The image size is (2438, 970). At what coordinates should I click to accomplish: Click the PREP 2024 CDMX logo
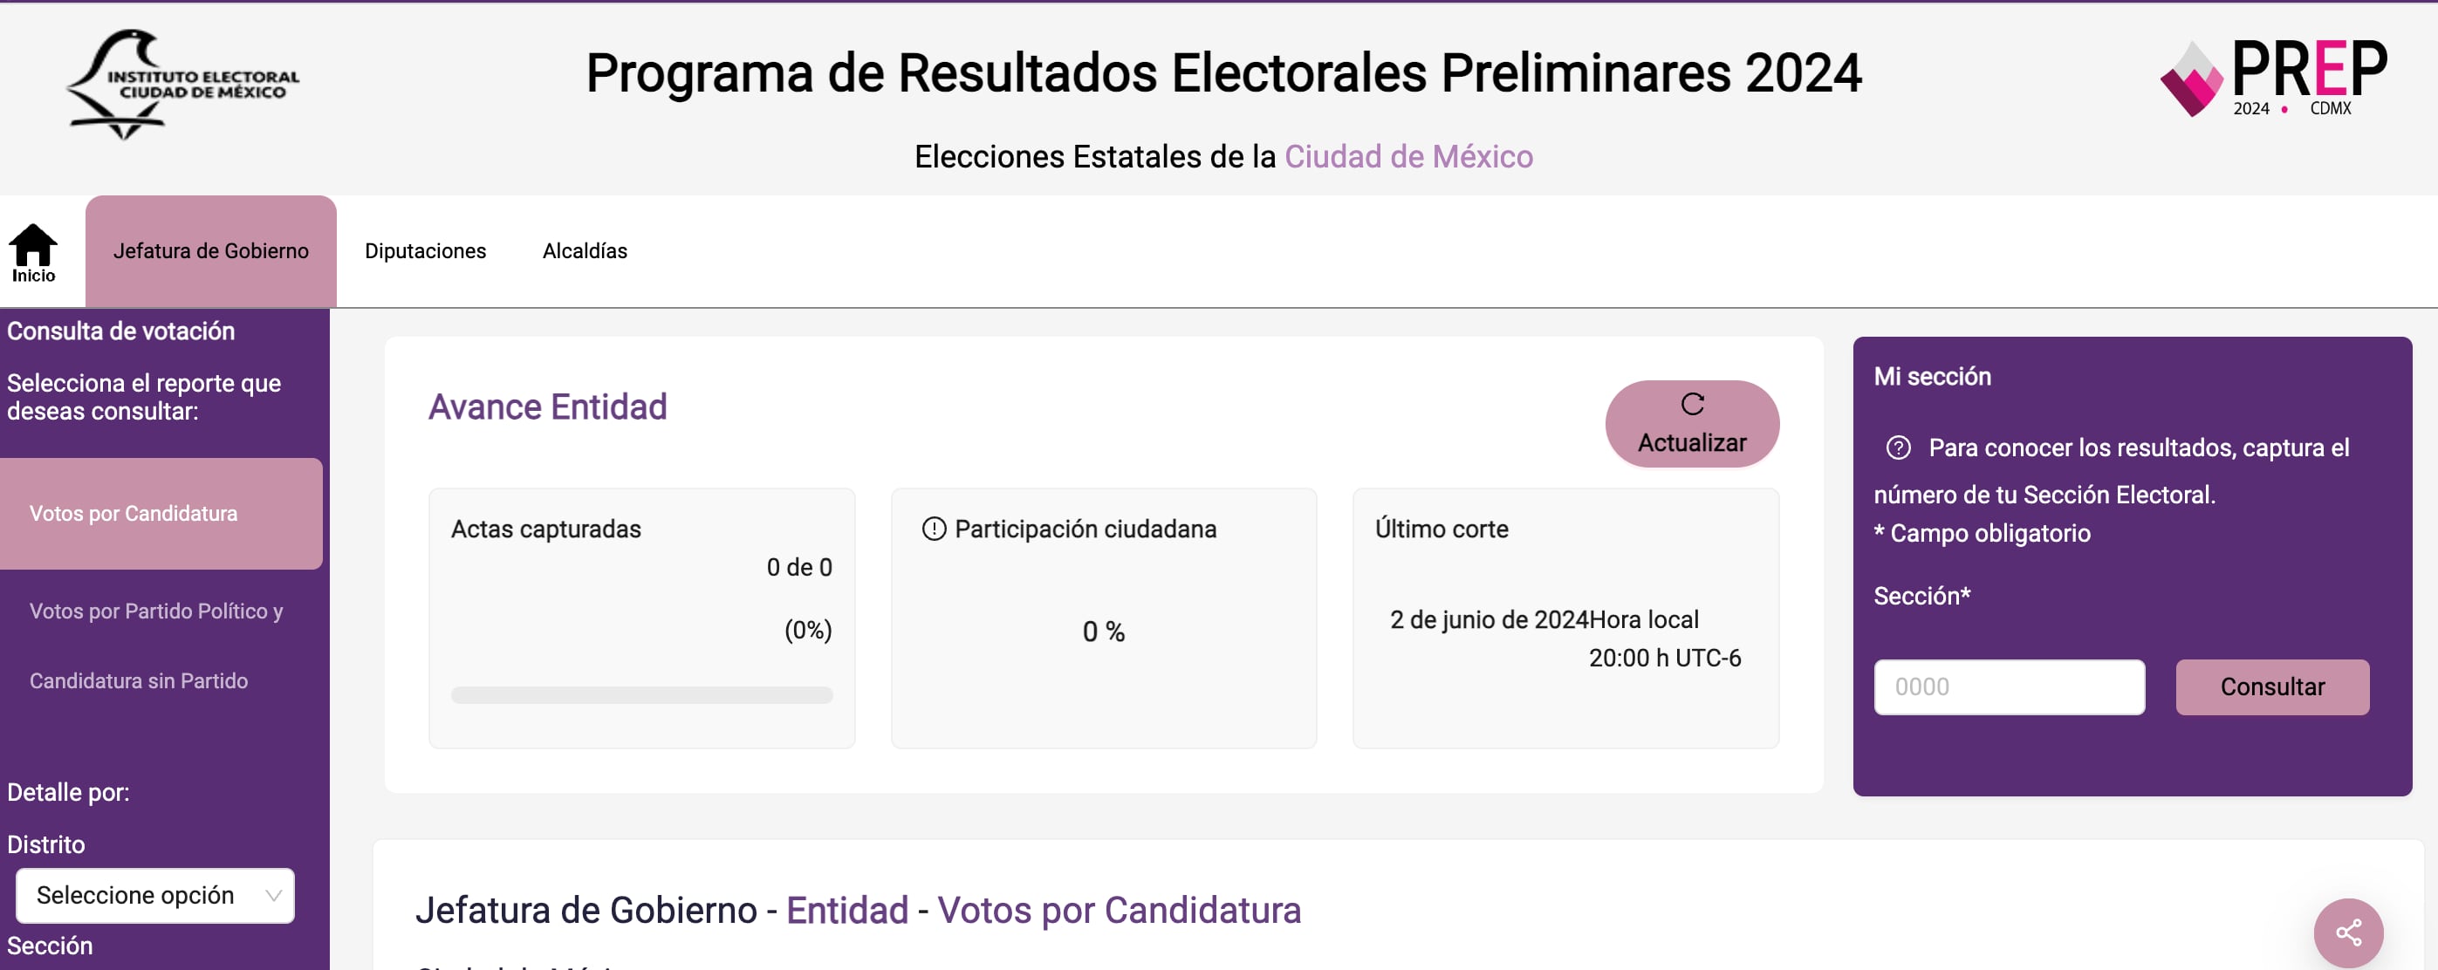point(2273,79)
